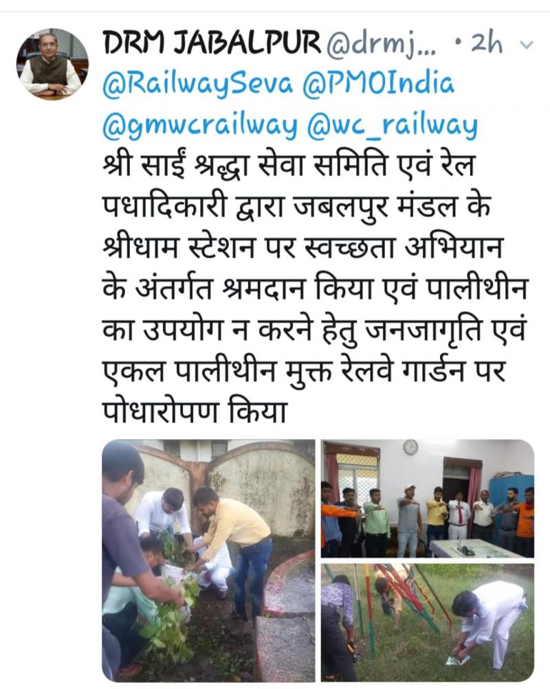Click the wall clock in pledge photo

point(410,447)
